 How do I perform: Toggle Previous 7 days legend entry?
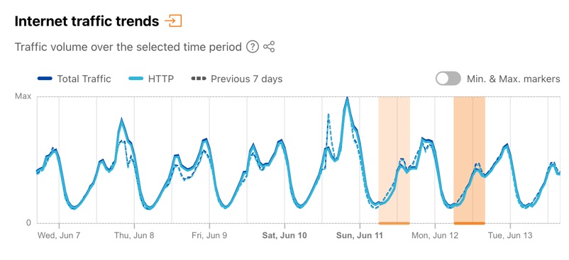point(236,79)
